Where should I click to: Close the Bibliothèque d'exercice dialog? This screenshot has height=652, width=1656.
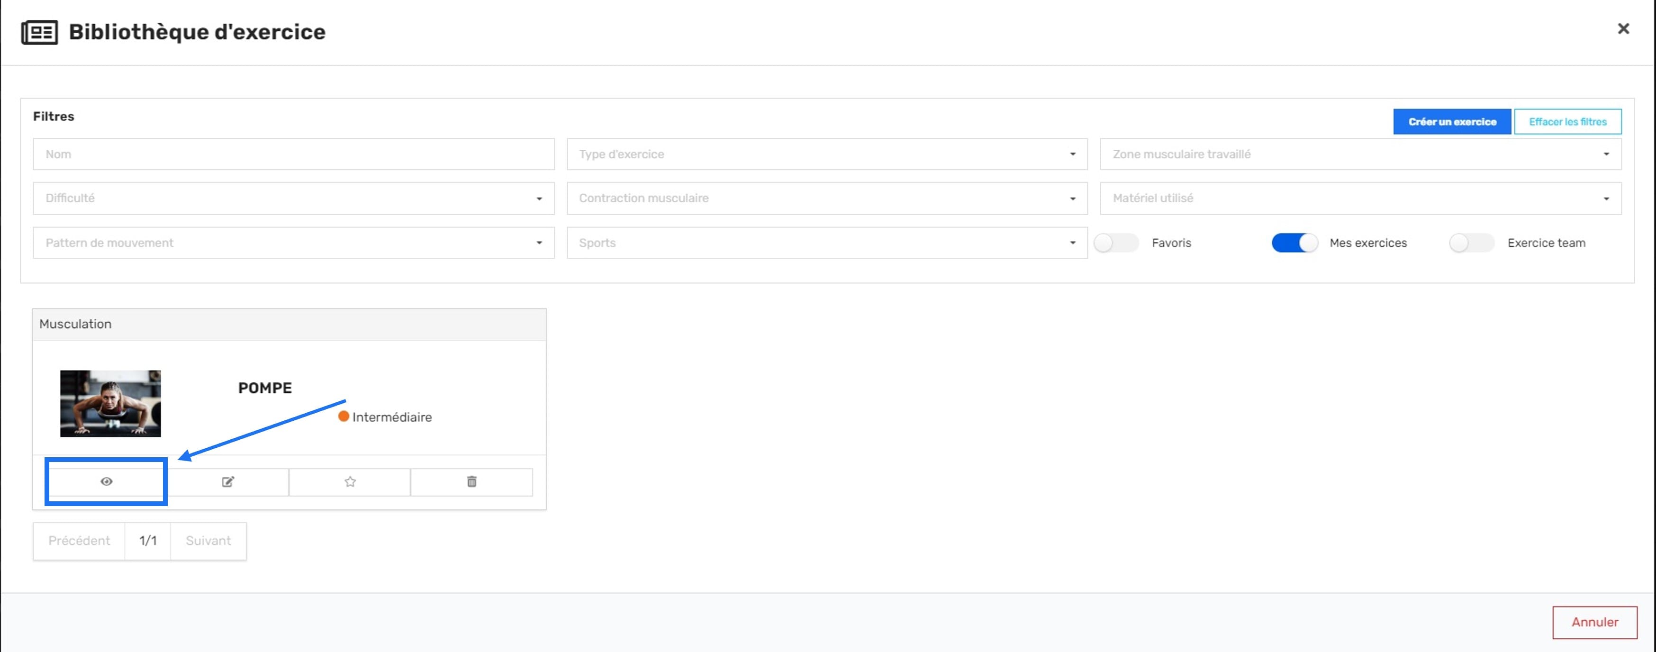(1623, 29)
